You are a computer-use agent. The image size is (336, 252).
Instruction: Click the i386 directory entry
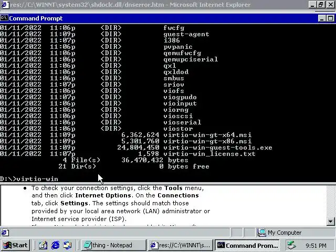click(x=172, y=40)
